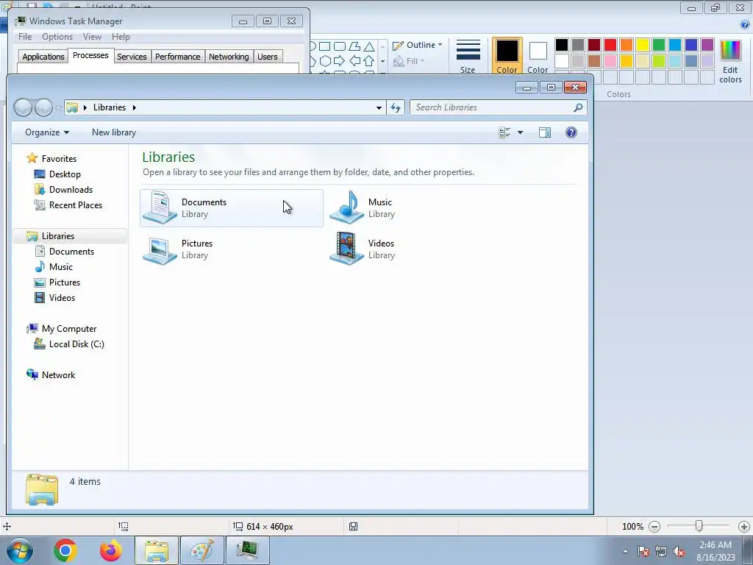Screen dimensions: 753x565
Task: Click Paint zoom in plus button
Action: pyautogui.click(x=744, y=527)
